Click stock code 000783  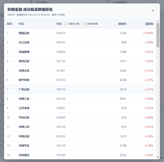[61, 42]
